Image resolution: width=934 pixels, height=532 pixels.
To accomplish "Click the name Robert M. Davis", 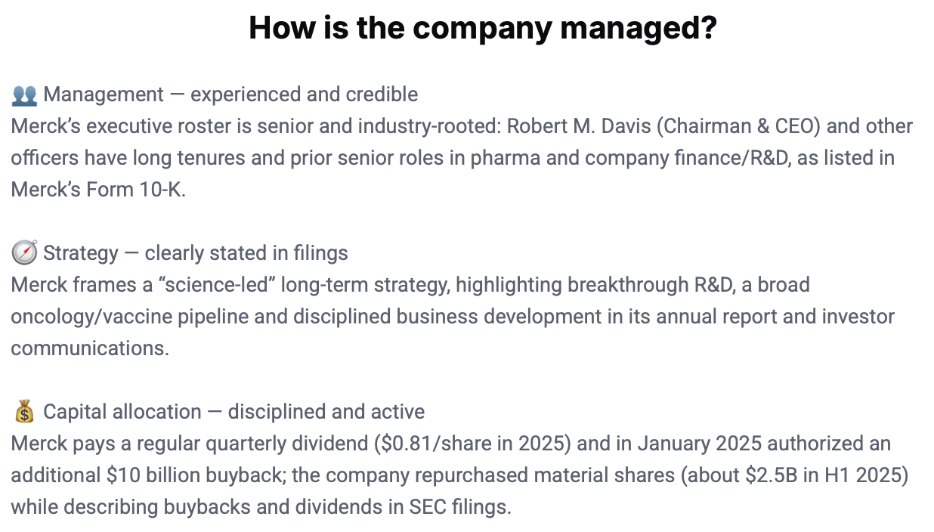I will [578, 126].
